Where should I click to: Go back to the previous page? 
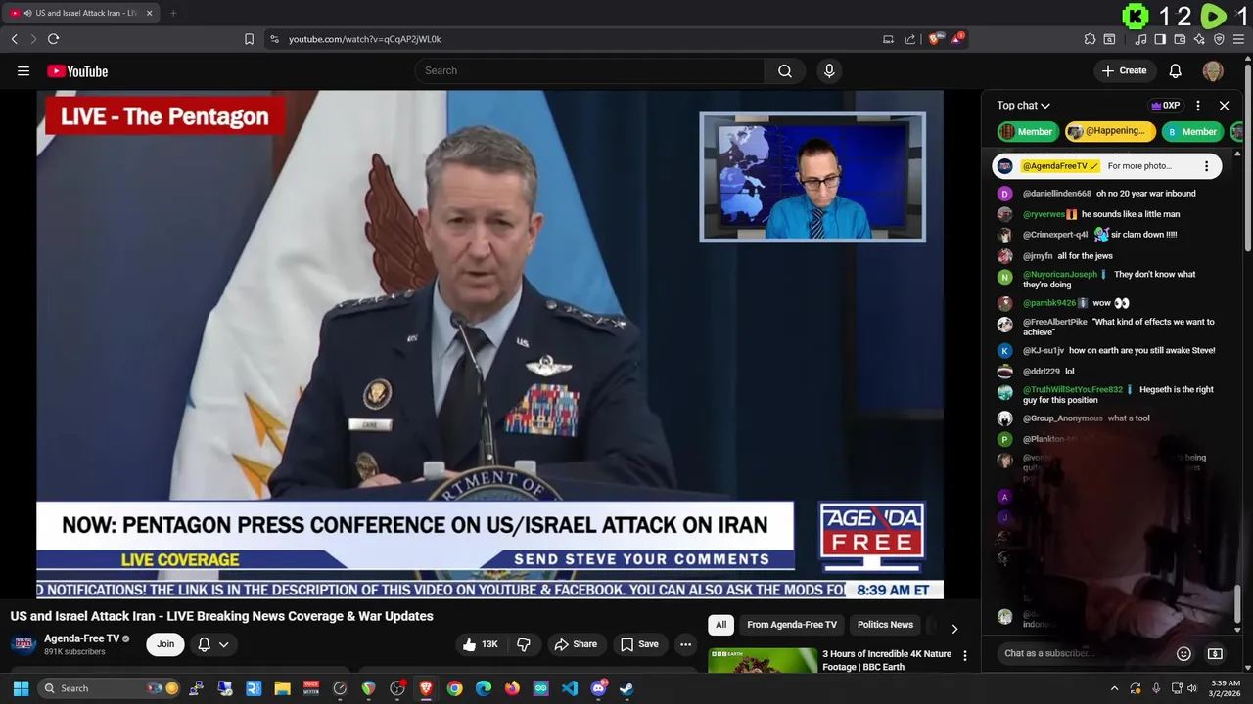(x=14, y=39)
